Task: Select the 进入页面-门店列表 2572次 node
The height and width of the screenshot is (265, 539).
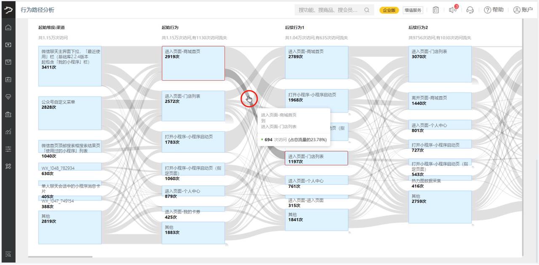Action: pyautogui.click(x=193, y=106)
